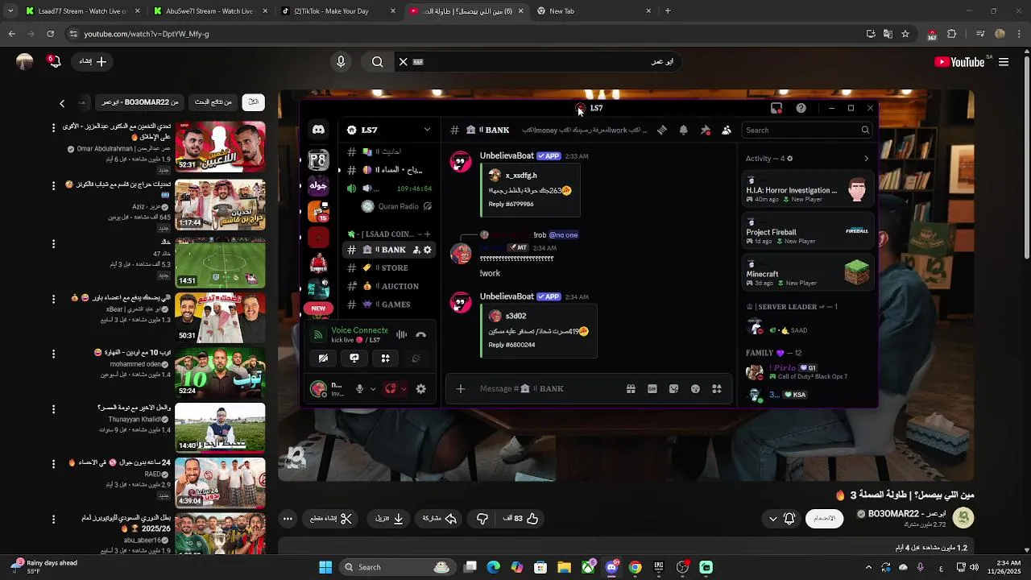This screenshot has width=1031, height=580.
Task: Click the YouTube join membership button
Action: click(x=824, y=519)
